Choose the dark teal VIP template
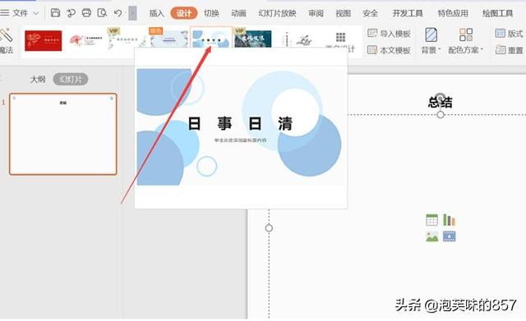The image size is (526, 321). (x=252, y=39)
